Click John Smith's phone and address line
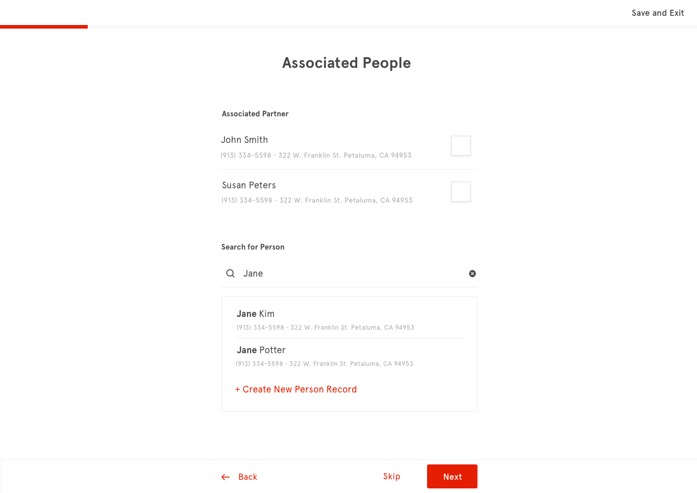697x493 pixels. (316, 155)
